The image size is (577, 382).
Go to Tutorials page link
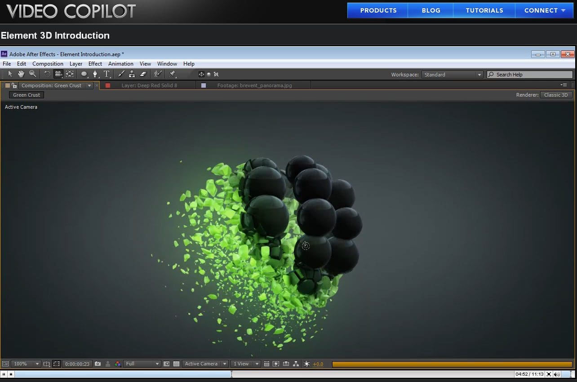pyautogui.click(x=484, y=10)
